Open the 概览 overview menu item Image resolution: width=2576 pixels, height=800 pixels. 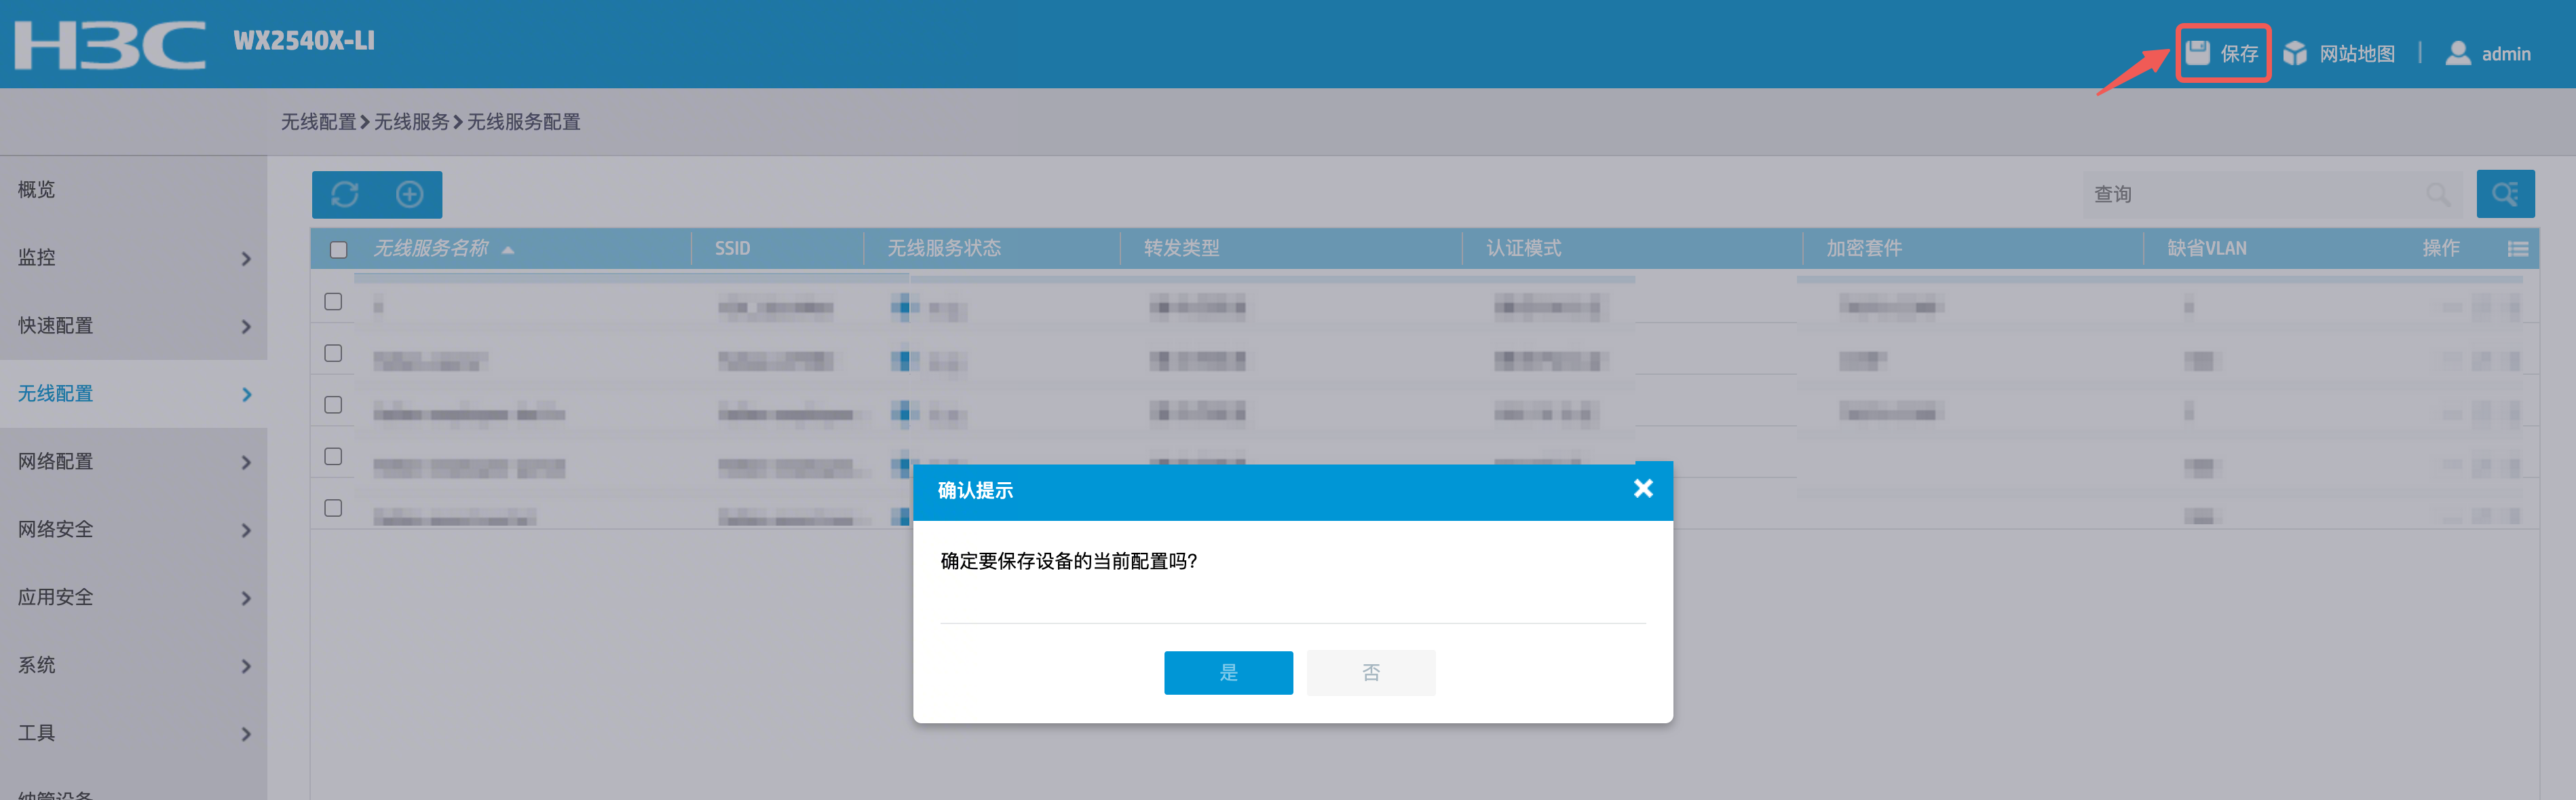[x=133, y=190]
